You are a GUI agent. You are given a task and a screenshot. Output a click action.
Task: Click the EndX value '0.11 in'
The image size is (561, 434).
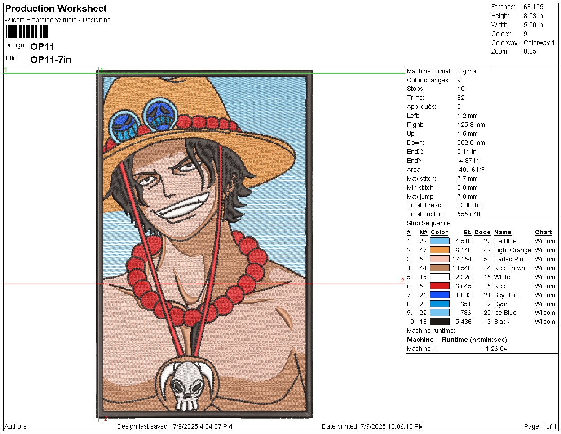(x=467, y=152)
